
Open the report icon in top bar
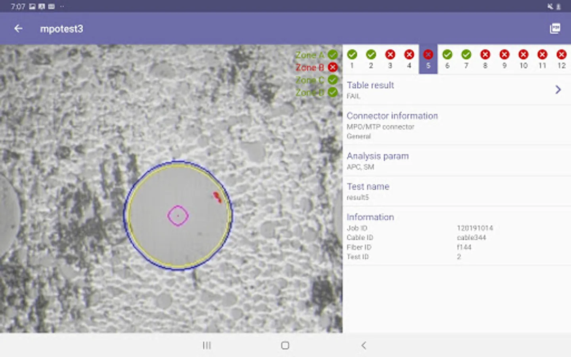[555, 29]
